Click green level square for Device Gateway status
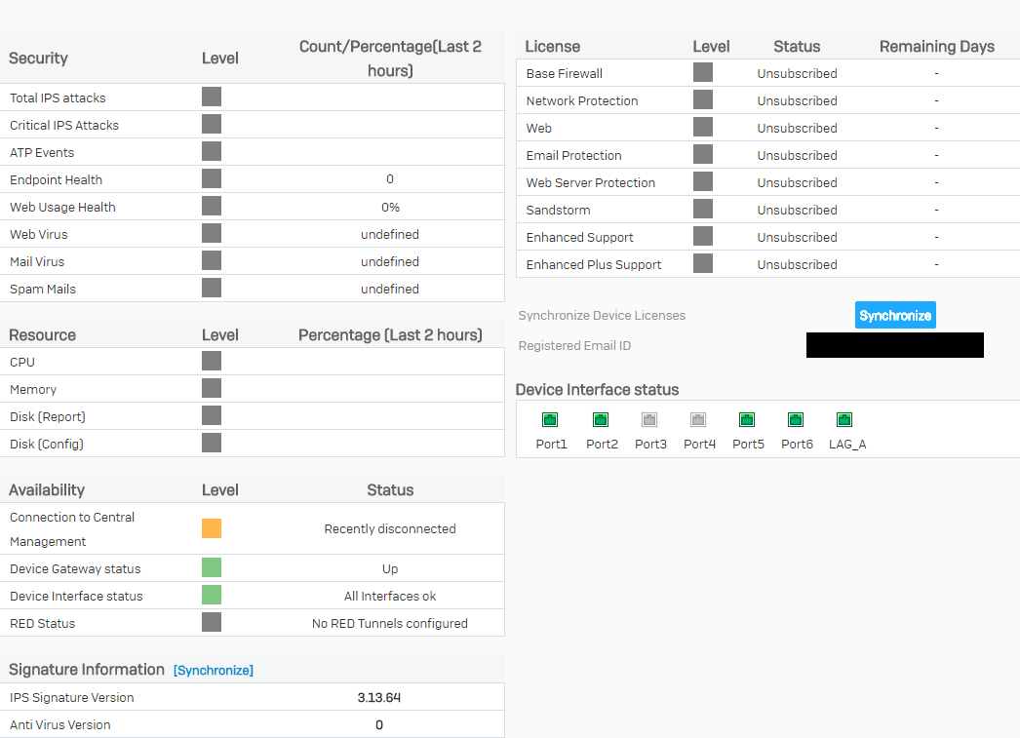This screenshot has width=1020, height=738. (x=212, y=567)
